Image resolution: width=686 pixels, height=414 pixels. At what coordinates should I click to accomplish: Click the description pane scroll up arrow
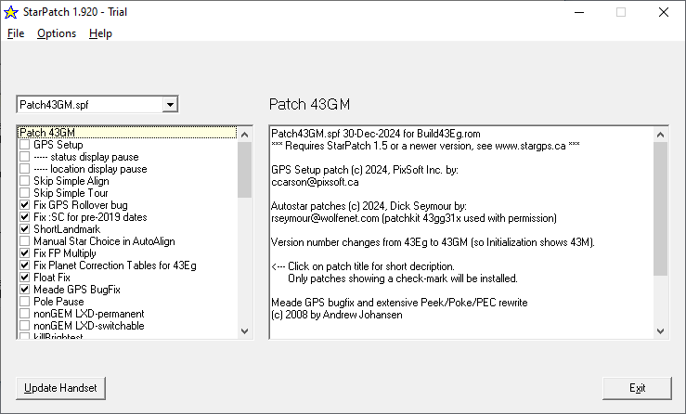[660, 135]
